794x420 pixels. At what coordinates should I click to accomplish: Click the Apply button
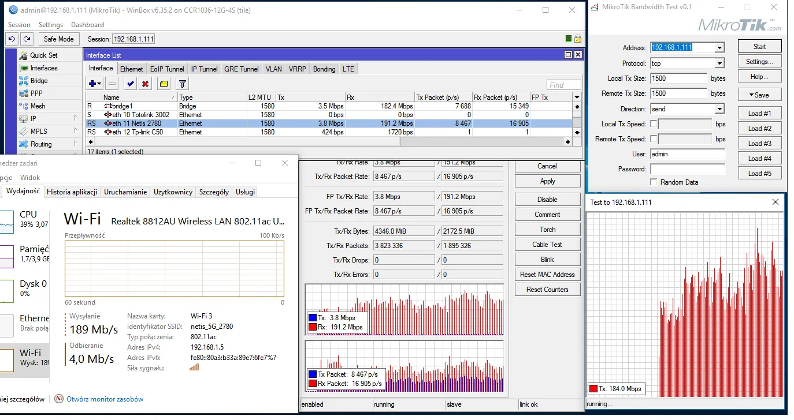click(547, 181)
